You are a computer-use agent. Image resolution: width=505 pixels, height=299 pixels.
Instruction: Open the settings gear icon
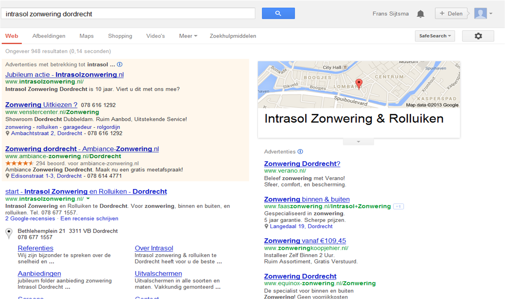[x=478, y=36]
